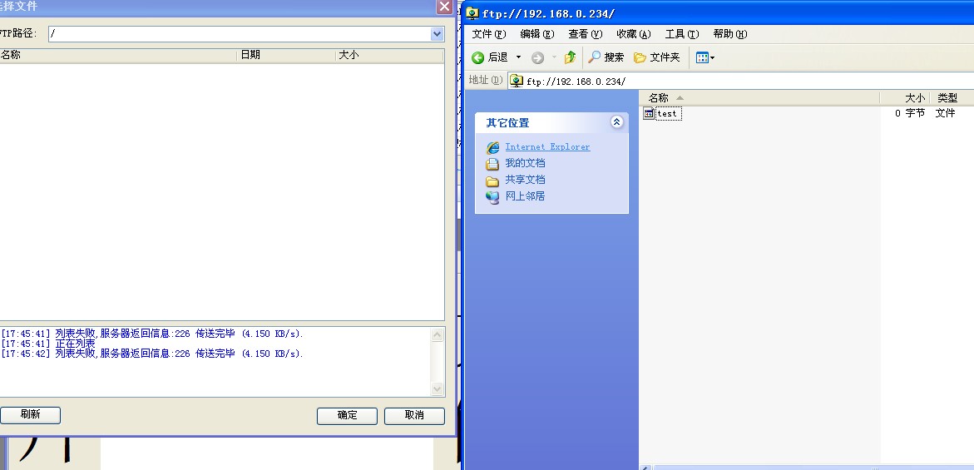Sort by 类型 column in Explorer window
Viewport: 974px width, 470px height.
952,97
